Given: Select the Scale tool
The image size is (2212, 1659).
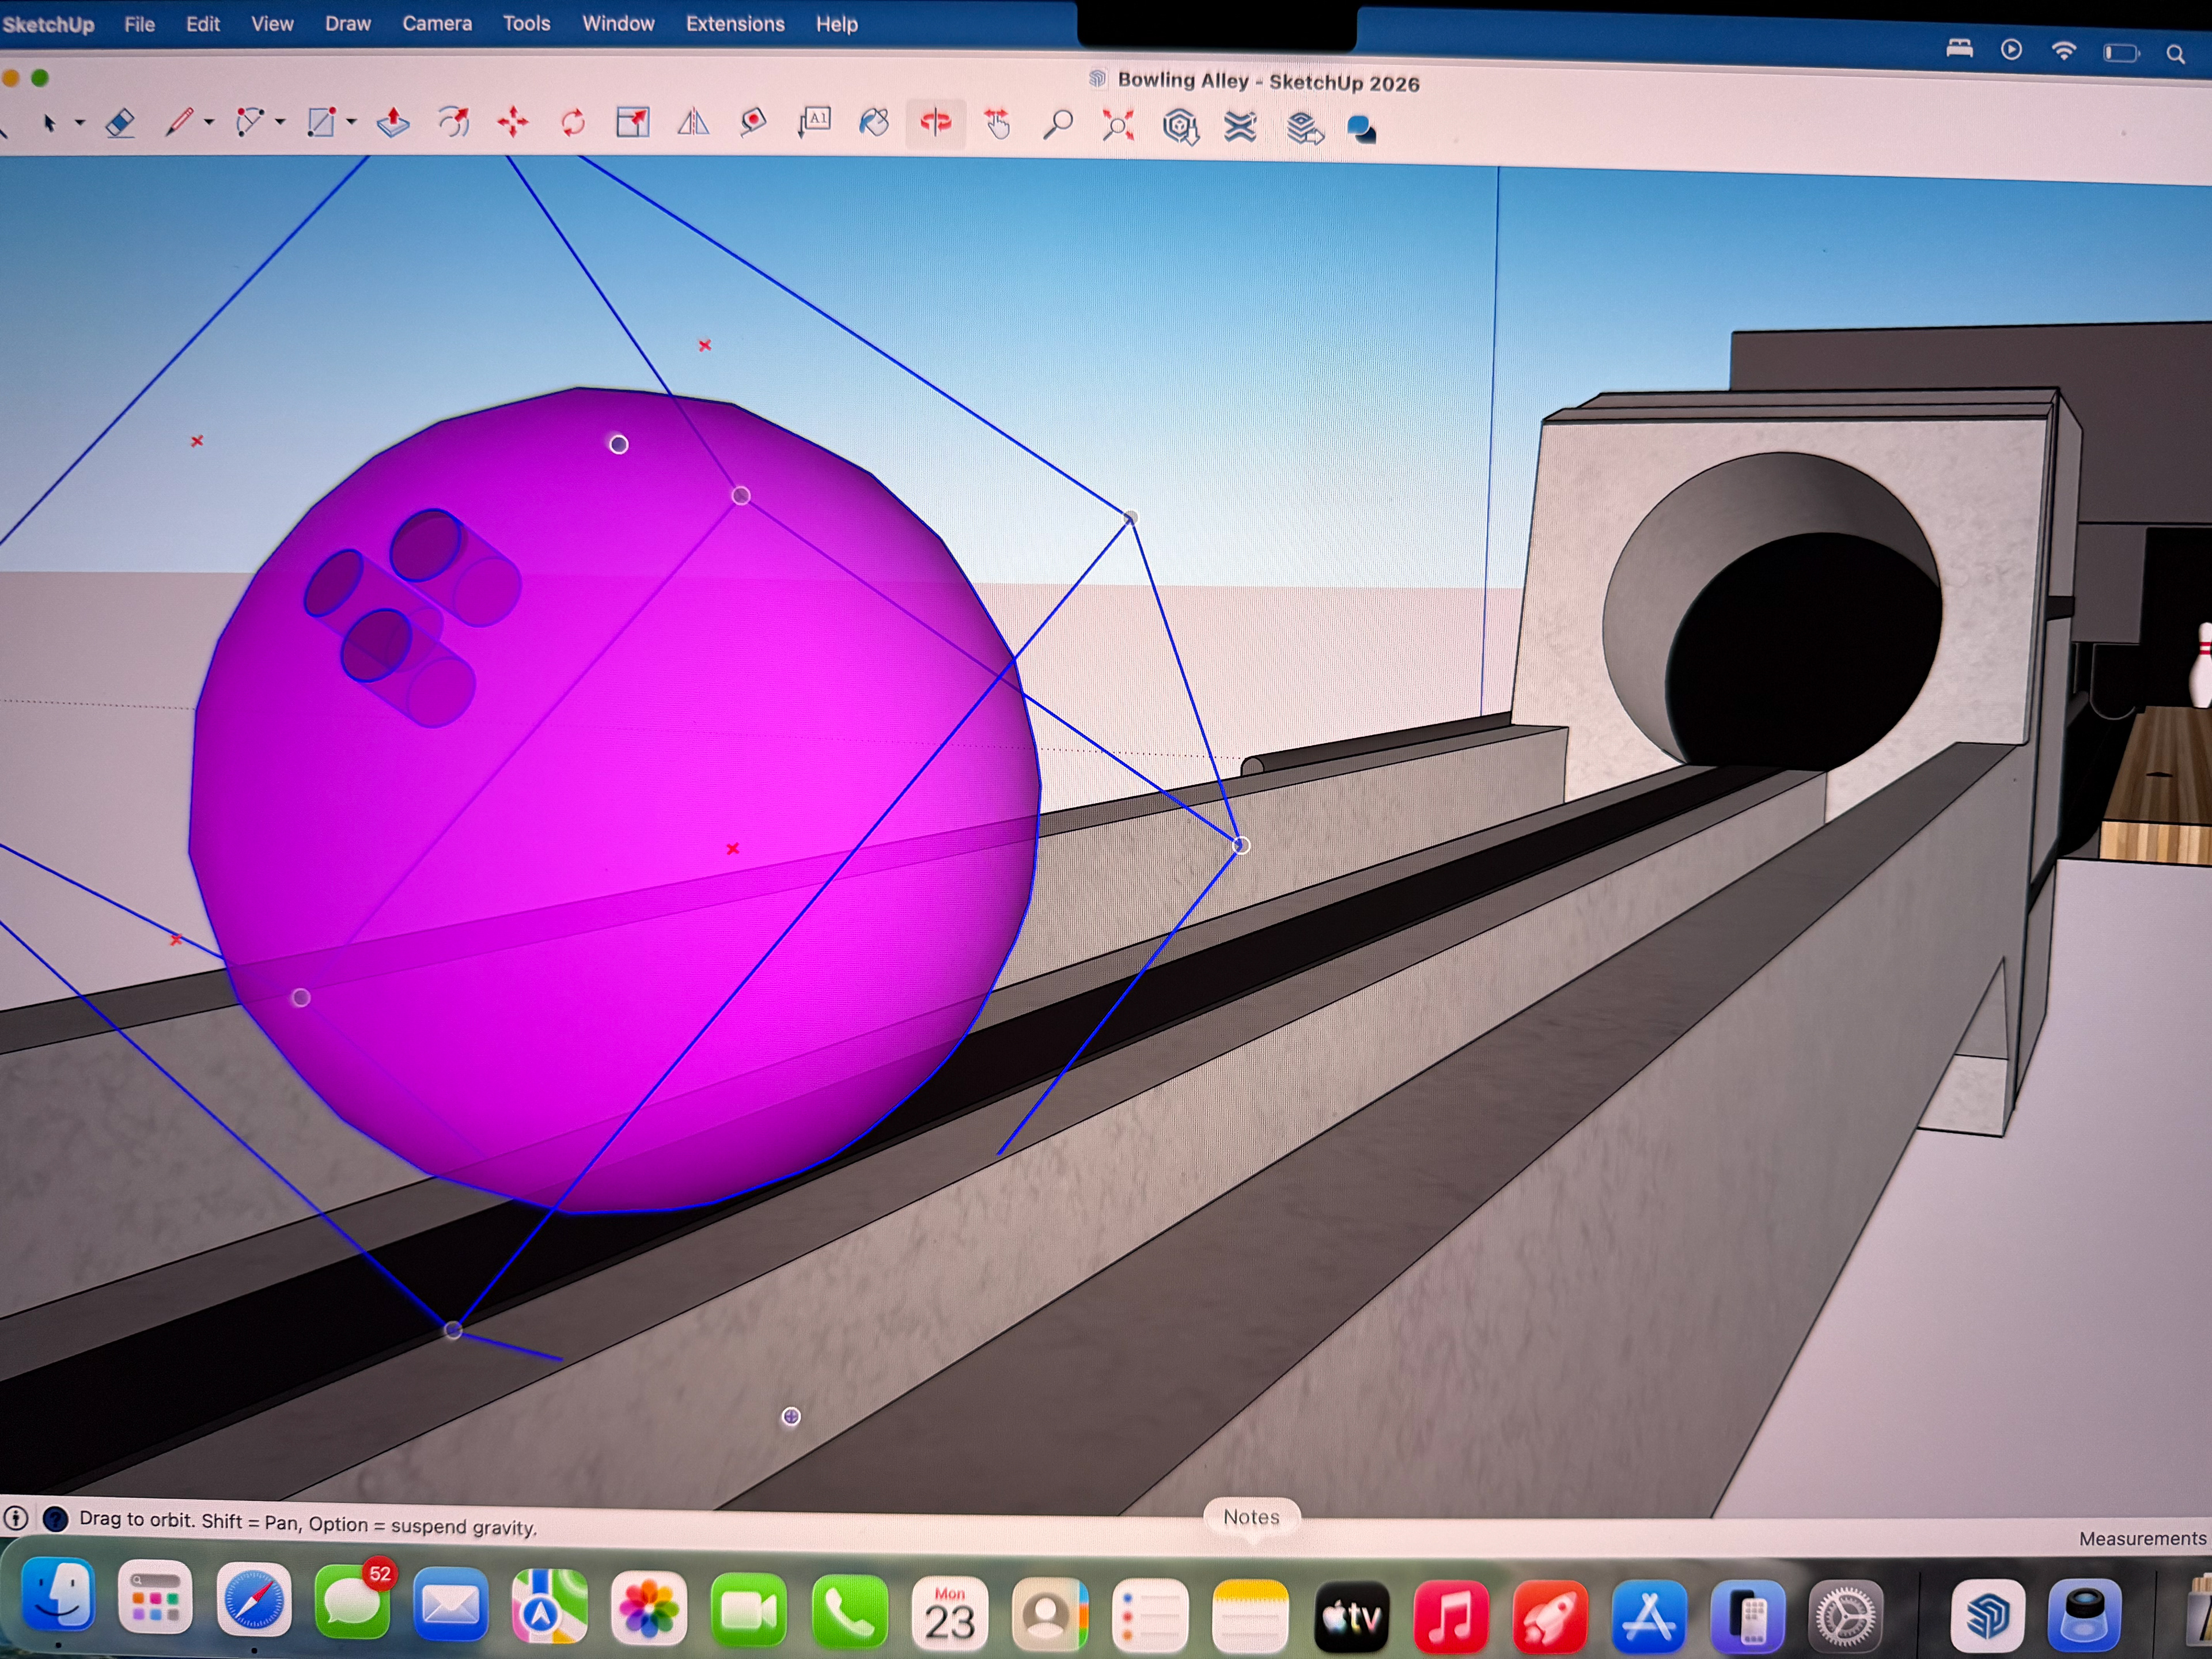Looking at the screenshot, I should [632, 123].
